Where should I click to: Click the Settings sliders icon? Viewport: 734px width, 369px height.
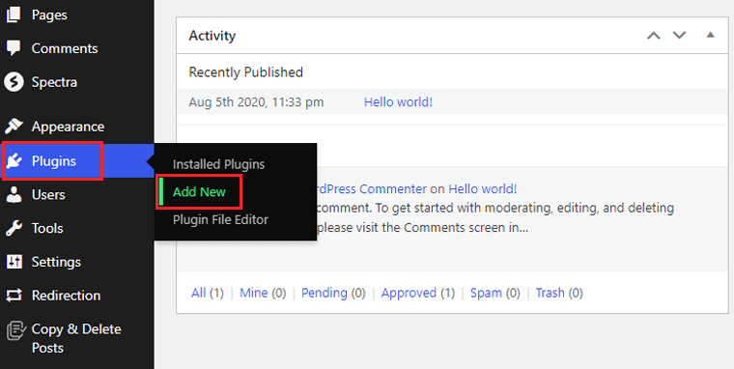tap(14, 262)
